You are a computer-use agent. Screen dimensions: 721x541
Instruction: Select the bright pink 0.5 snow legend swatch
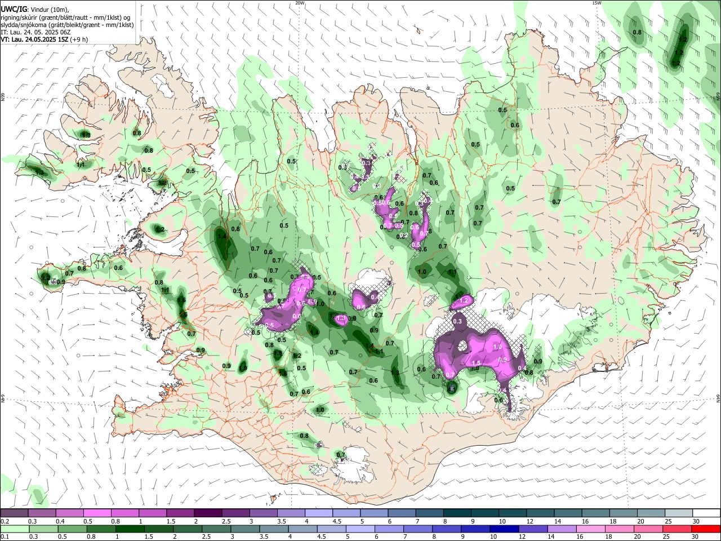[x=97, y=513]
